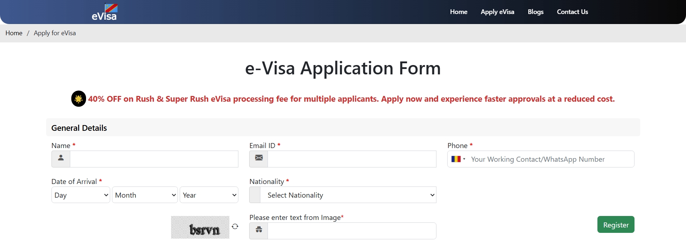The width and height of the screenshot is (686, 244).
Task: Click the envelope icon beside the Email field
Action: click(259, 159)
